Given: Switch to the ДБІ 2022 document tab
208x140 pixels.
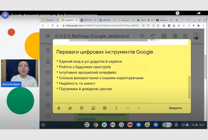Looking at the screenshot, I should tap(107, 20).
